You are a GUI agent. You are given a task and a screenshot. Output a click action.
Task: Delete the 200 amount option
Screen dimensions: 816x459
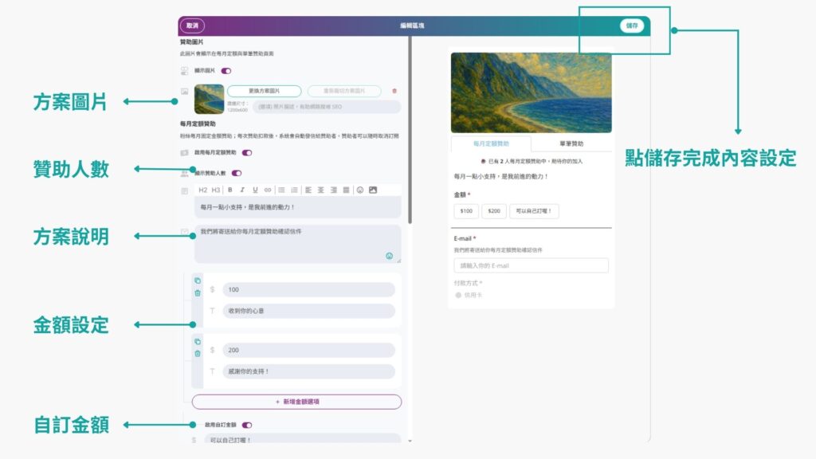(198, 353)
